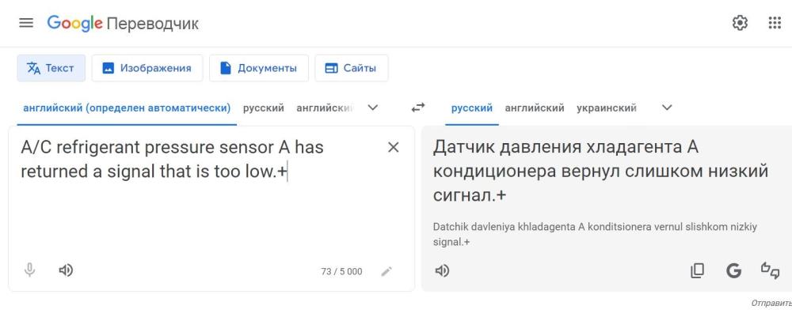Choose украинский as target language
Image resolution: width=792 pixels, height=317 pixels.
607,108
